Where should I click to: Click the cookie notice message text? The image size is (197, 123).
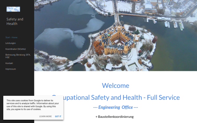[33, 105]
